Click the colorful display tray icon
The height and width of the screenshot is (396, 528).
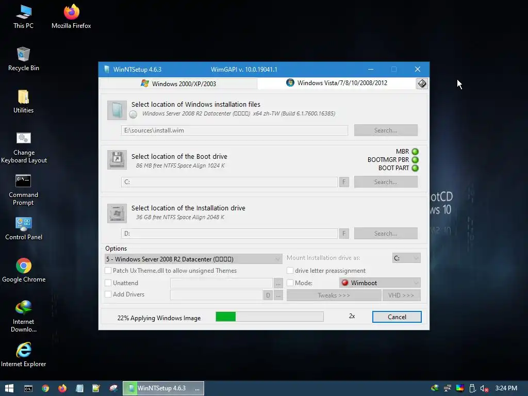[460, 388]
